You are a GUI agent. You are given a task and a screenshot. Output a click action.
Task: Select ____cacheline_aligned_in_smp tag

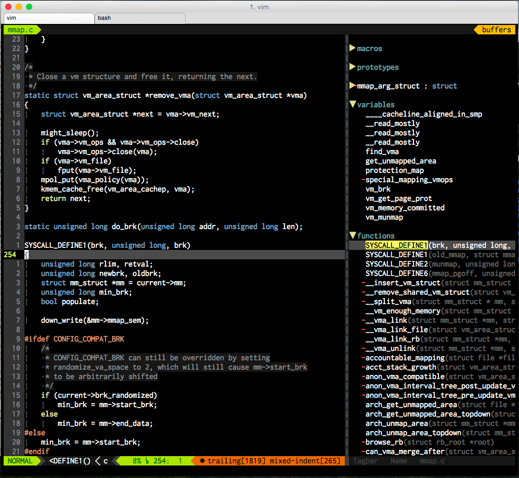coord(424,115)
